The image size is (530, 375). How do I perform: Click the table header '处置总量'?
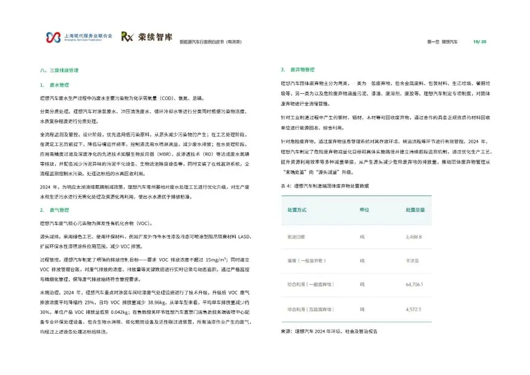point(416,210)
